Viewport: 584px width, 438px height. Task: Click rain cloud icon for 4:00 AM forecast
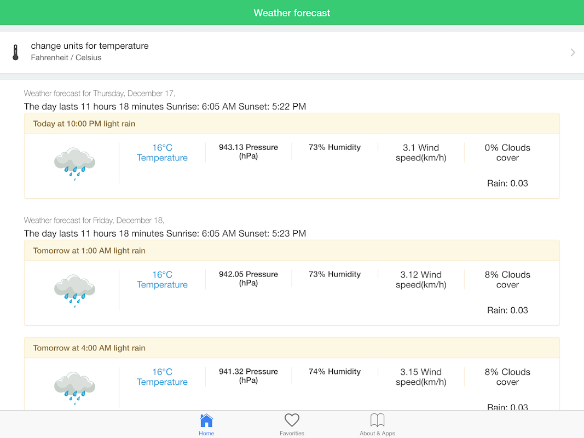(x=74, y=387)
